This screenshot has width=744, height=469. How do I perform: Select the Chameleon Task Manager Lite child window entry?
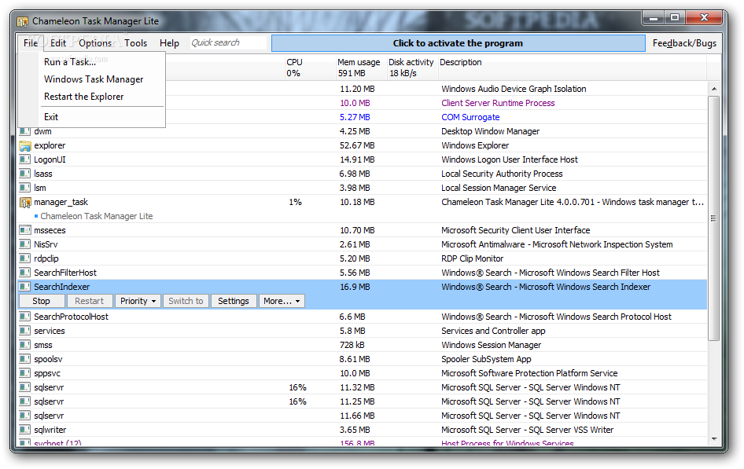pyautogui.click(x=96, y=216)
